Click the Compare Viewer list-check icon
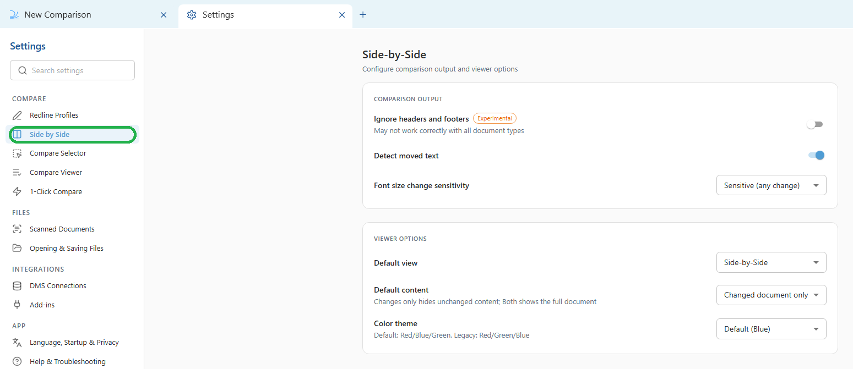Screen dimensions: 853x369 pyautogui.click(x=18, y=173)
